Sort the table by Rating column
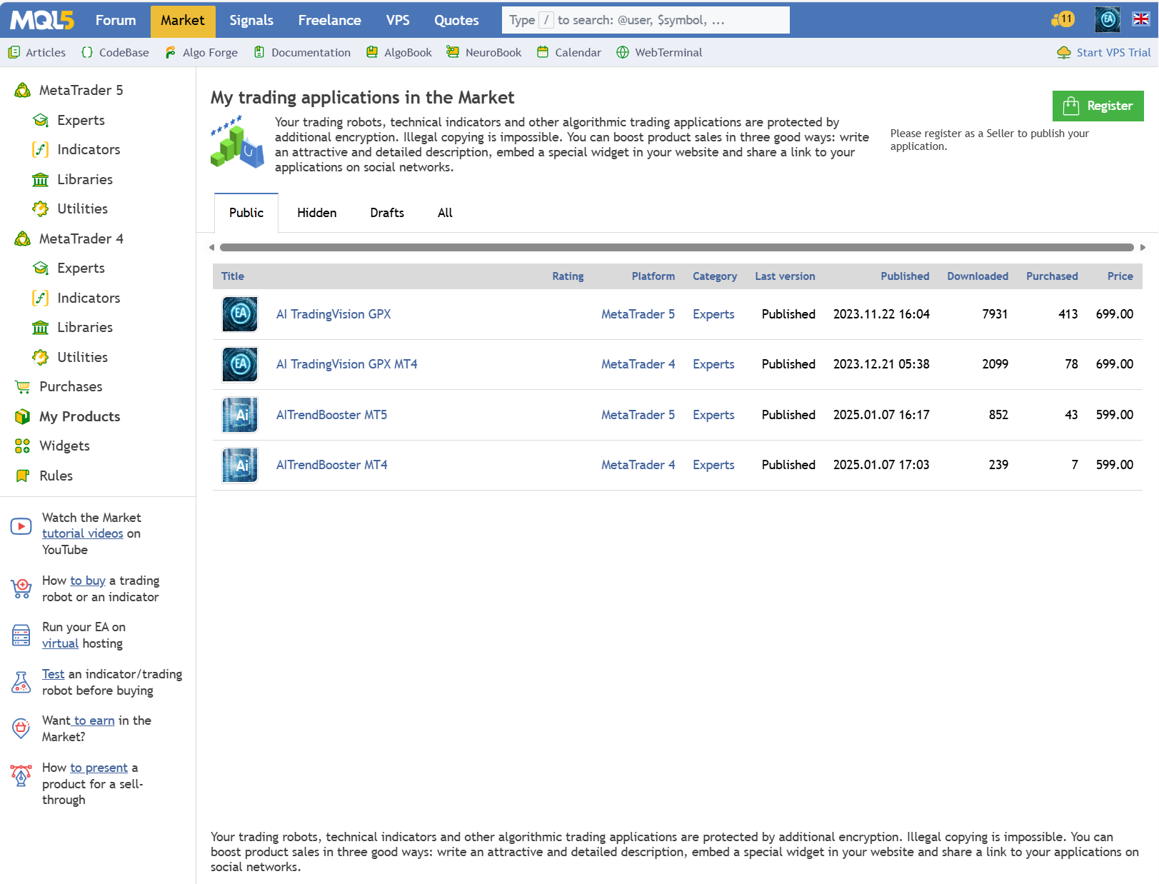Viewport: 1159px width, 884px height. [x=568, y=276]
